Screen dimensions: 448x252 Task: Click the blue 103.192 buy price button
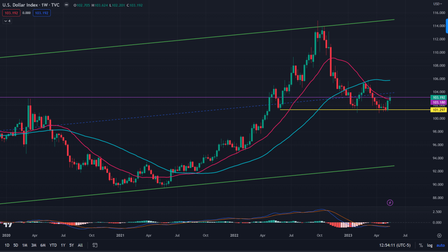click(x=43, y=13)
